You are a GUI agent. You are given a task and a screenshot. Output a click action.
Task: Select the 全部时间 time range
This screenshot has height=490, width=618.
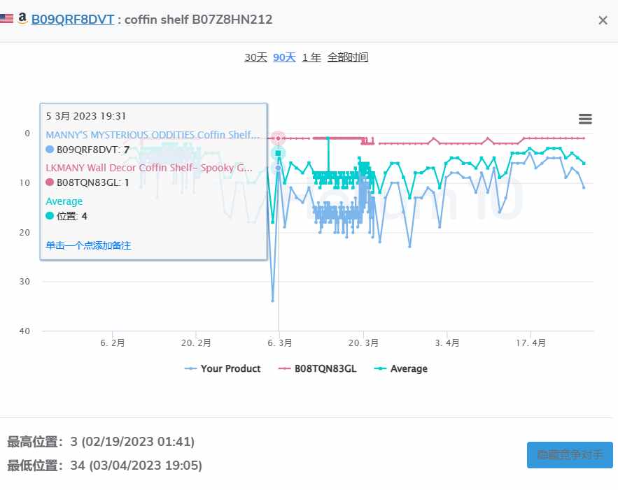(x=348, y=57)
